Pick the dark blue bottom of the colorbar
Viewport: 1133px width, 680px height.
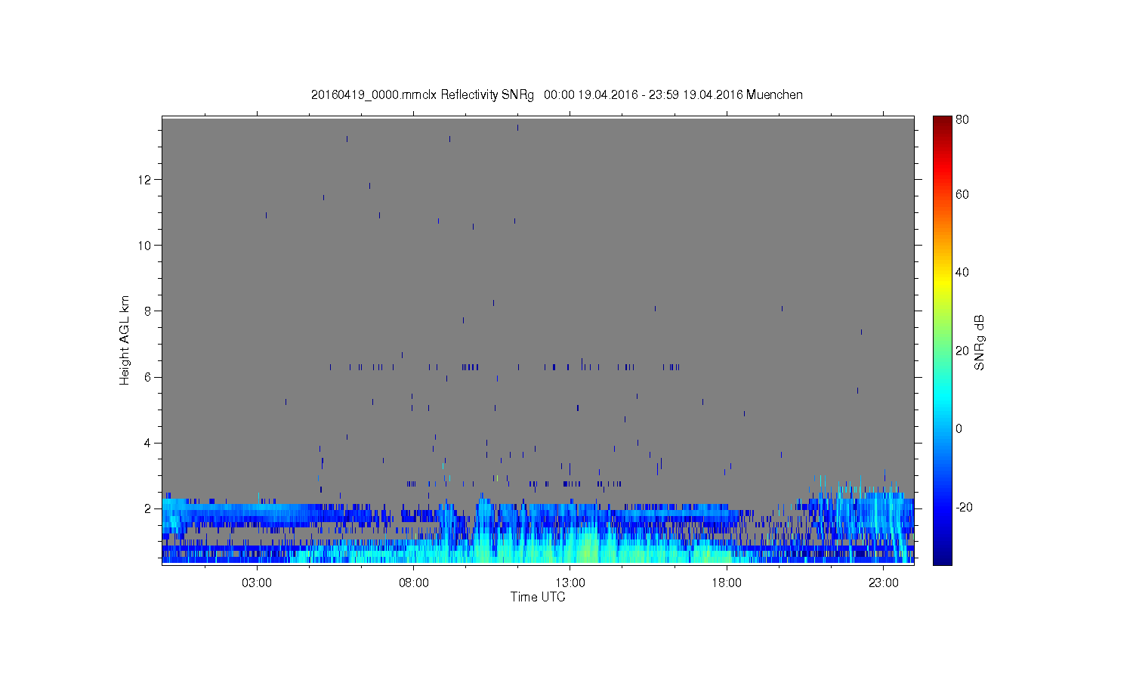click(x=942, y=559)
